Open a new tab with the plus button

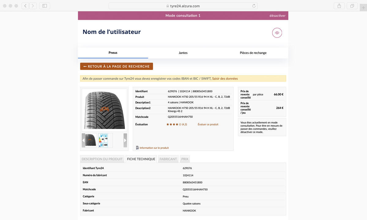tap(363, 8)
